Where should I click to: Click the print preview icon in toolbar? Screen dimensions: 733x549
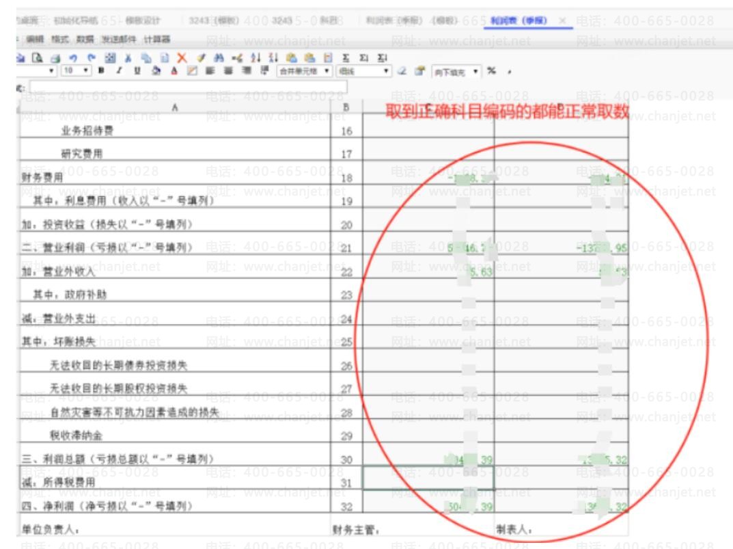[38, 58]
